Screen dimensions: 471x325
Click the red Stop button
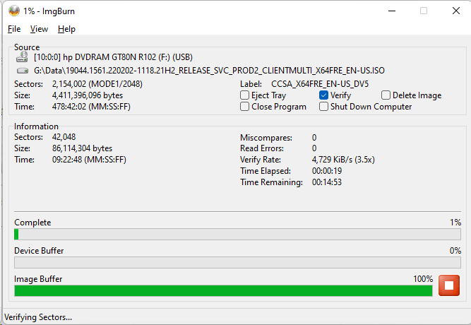click(x=448, y=285)
